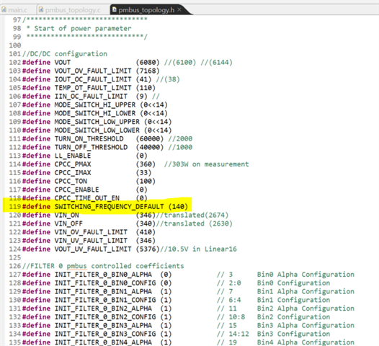
Task: Click MODE_SWITCH_HI_LOWER macro name
Action: 95,113
